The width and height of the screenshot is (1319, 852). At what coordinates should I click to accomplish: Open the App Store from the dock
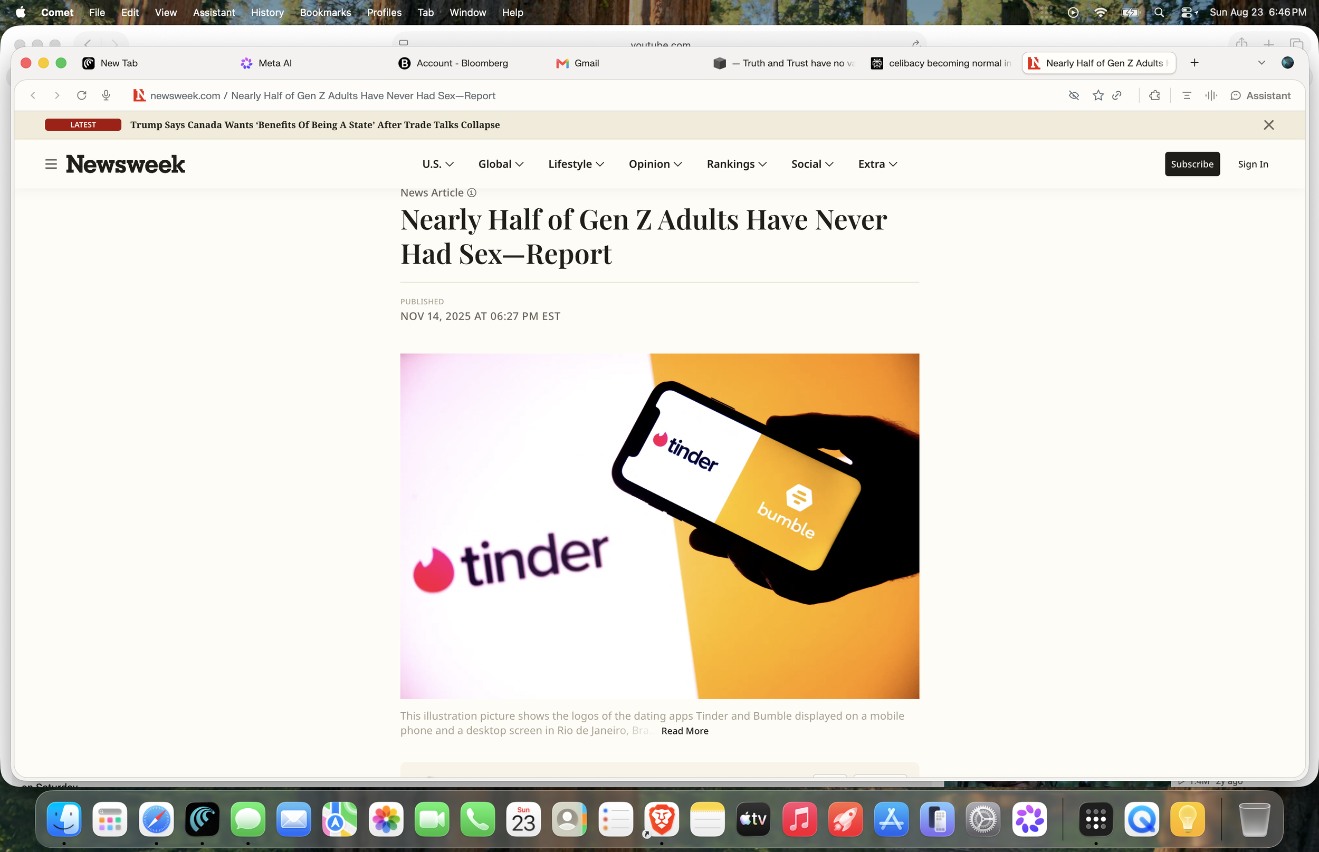tap(891, 819)
